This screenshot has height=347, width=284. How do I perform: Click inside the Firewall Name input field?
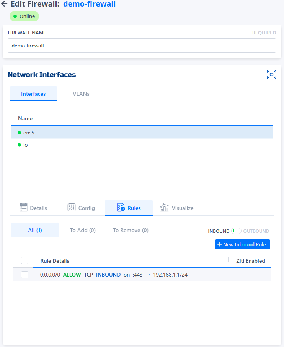tap(142, 46)
